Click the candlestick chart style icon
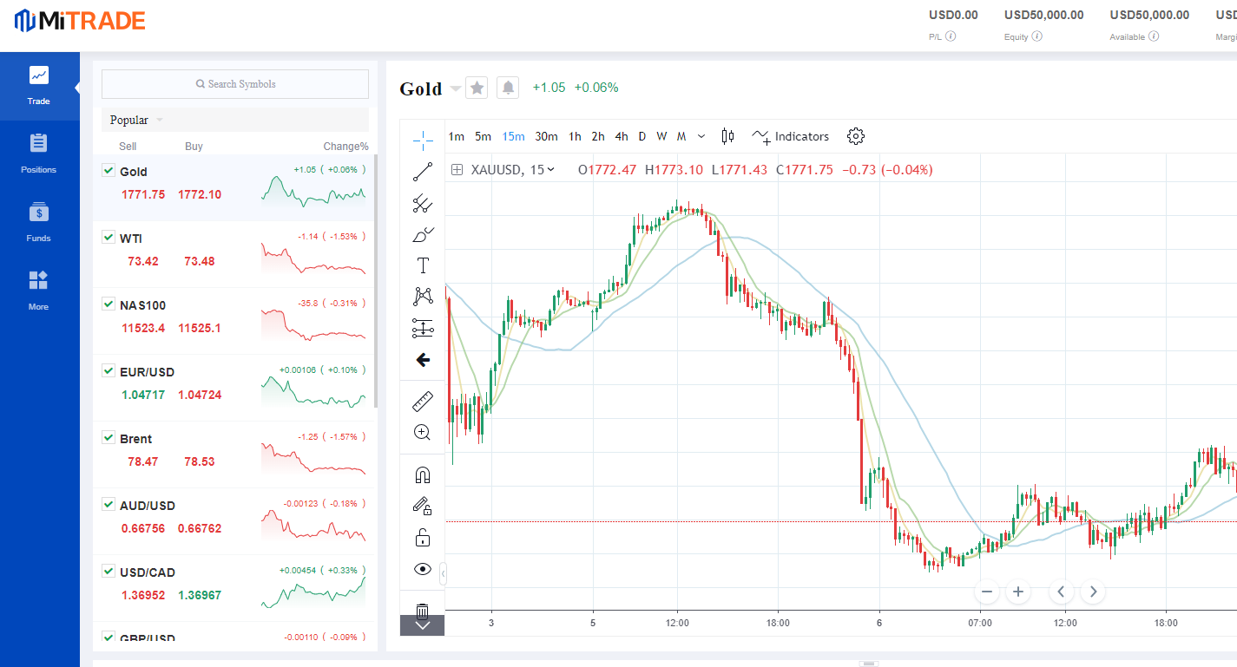Viewport: 1237px width, 667px height. pos(727,136)
